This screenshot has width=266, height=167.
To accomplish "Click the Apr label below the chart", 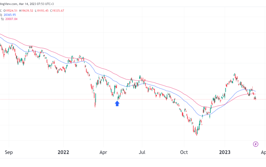I will (103, 152).
